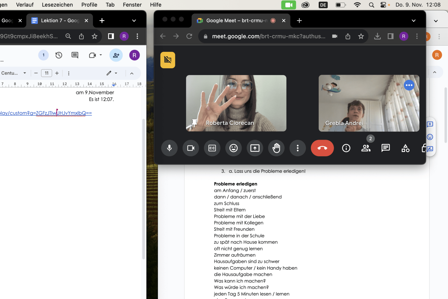
Task: Go forward in the Meet browser window
Action: [x=176, y=36]
